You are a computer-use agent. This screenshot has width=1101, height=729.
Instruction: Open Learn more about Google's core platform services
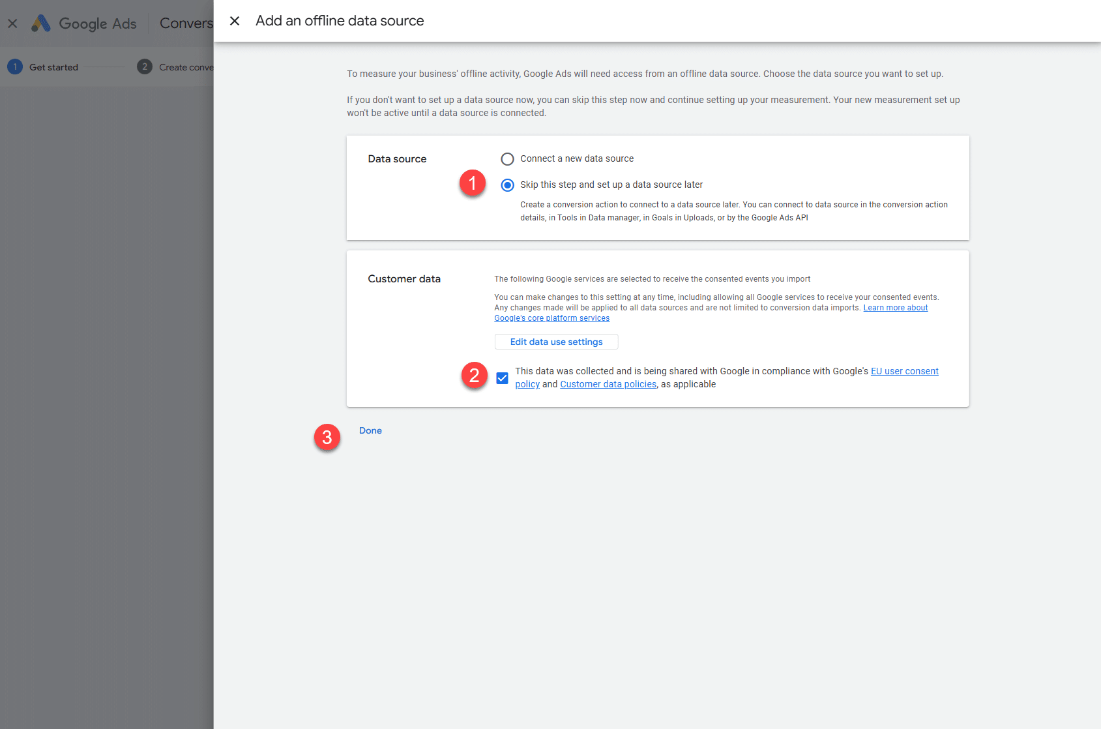pyautogui.click(x=895, y=308)
